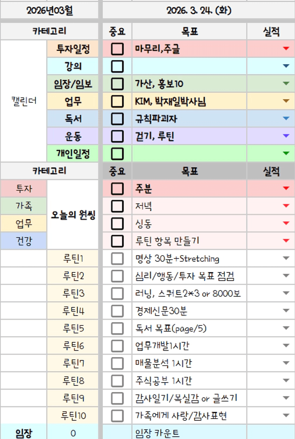Select the empty 개인일정 goal cell
This screenshot has width=295, height=439.
189,154
